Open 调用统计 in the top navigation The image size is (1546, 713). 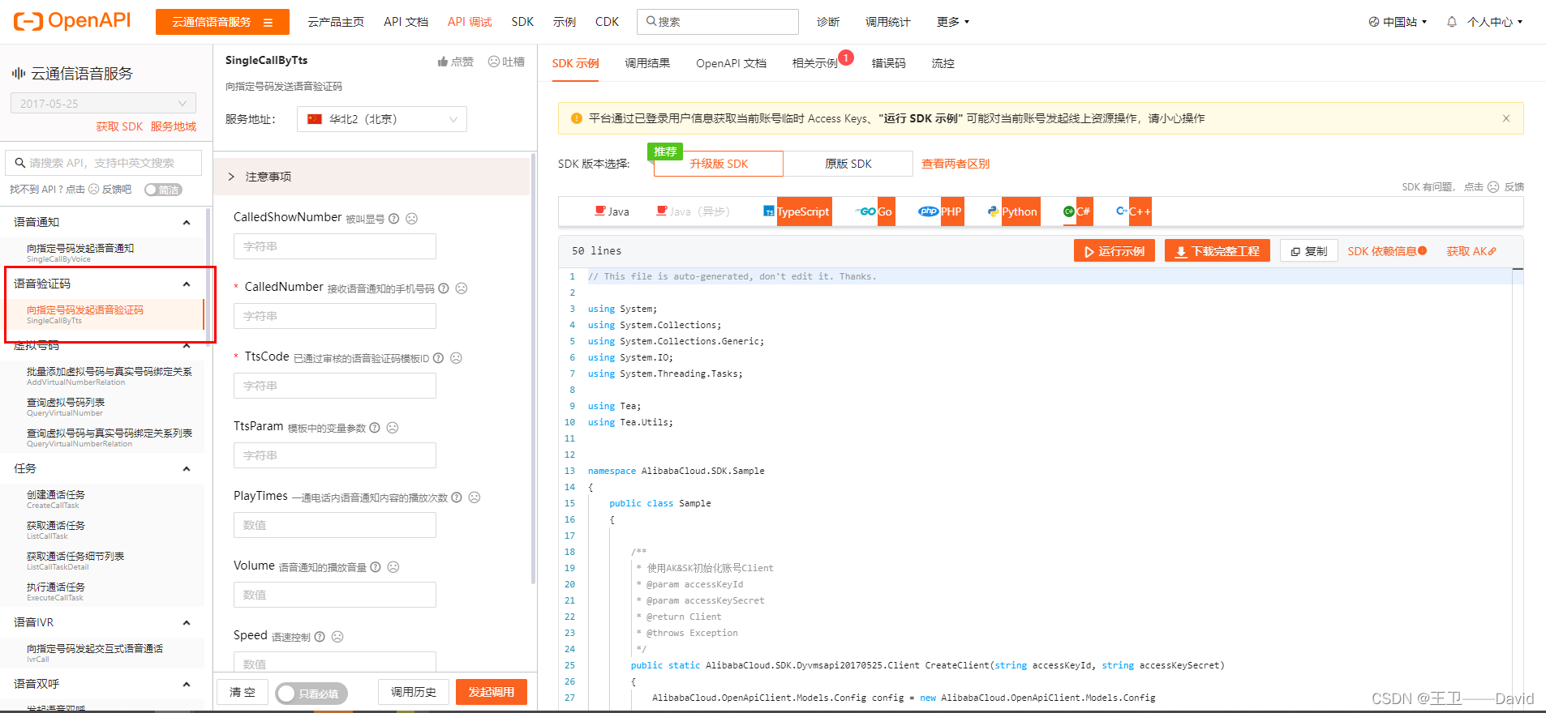[x=887, y=22]
